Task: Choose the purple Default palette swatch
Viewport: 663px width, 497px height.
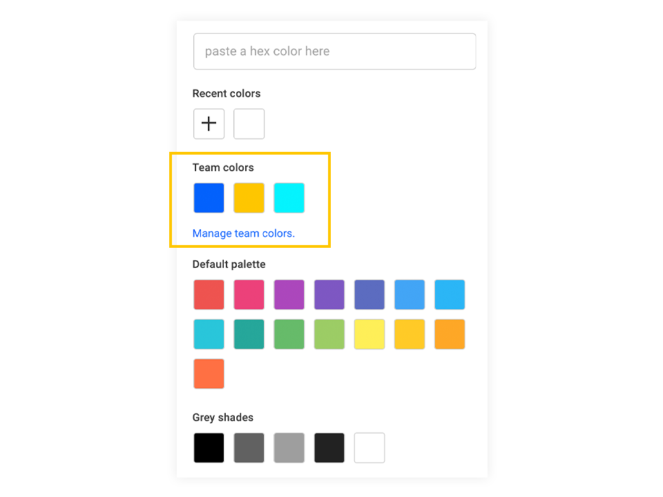Action: pos(329,295)
